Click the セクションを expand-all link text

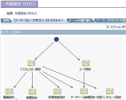tap(118, 27)
